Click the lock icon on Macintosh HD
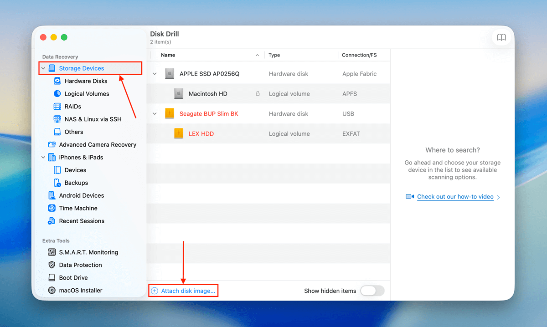 [258, 93]
